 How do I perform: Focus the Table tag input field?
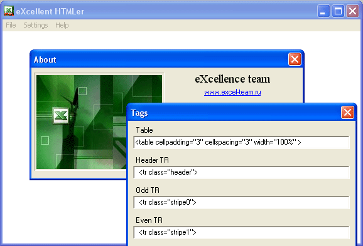click(241, 142)
